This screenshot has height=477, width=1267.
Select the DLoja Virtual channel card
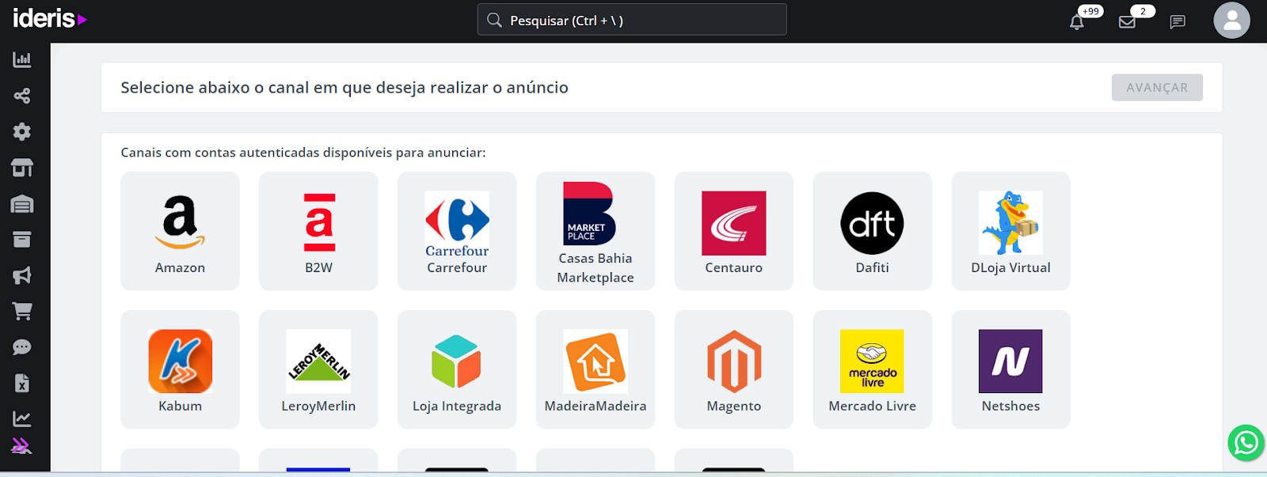[1011, 231]
